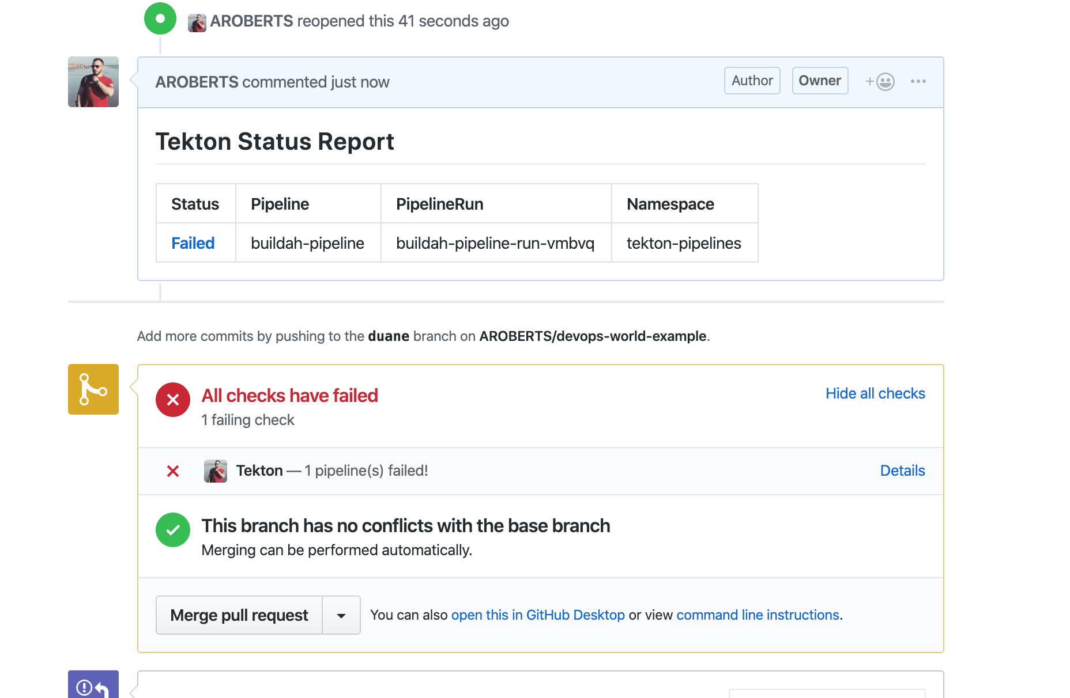Click the large AROBERTS profile avatar
The width and height of the screenshot is (1070, 698).
pos(93,82)
